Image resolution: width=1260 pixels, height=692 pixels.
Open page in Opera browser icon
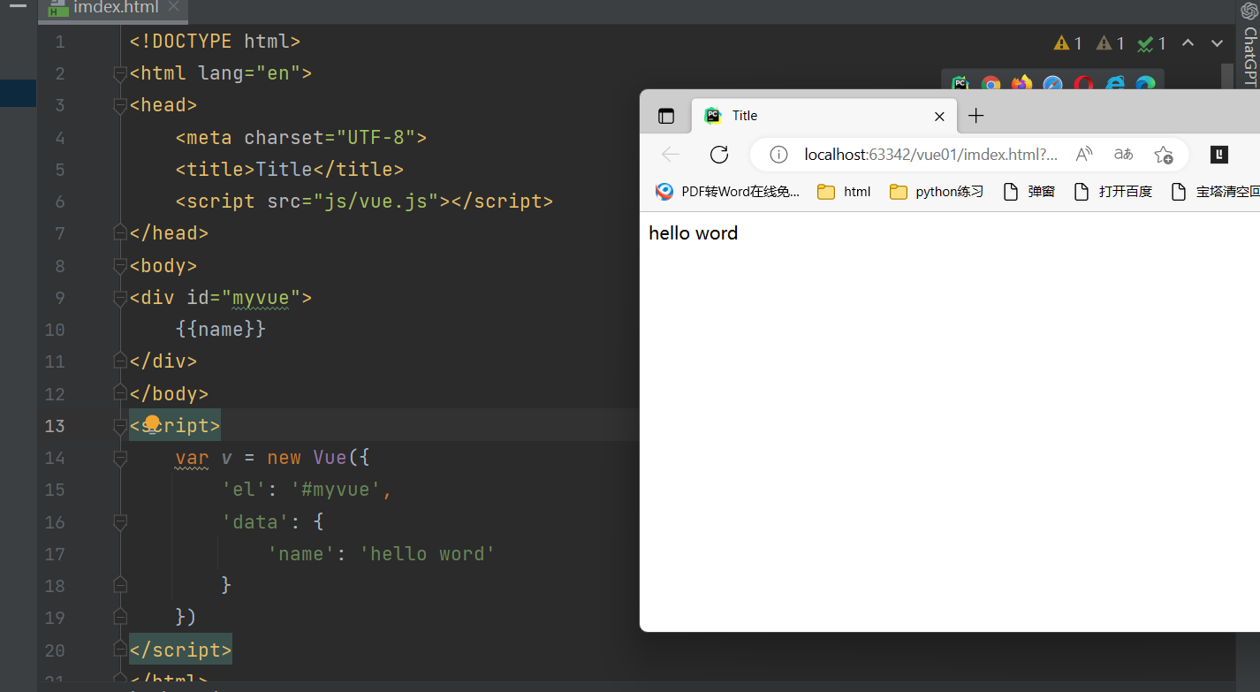(x=1083, y=84)
